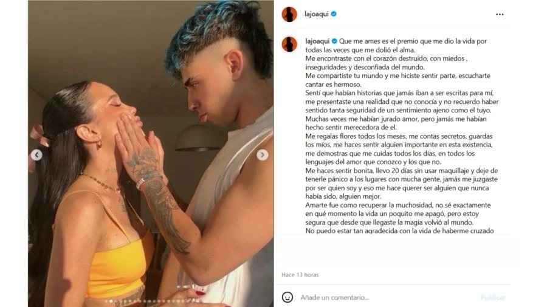Click the verified badge next to the caption username
Screen dimensions: 547x307
[x=334, y=41]
